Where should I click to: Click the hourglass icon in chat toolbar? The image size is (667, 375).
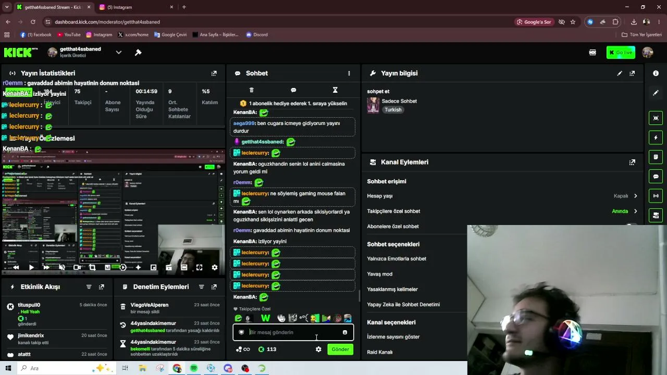(335, 90)
